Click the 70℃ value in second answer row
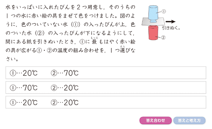The width and height of the screenshot is (212, 129). point(30,88)
